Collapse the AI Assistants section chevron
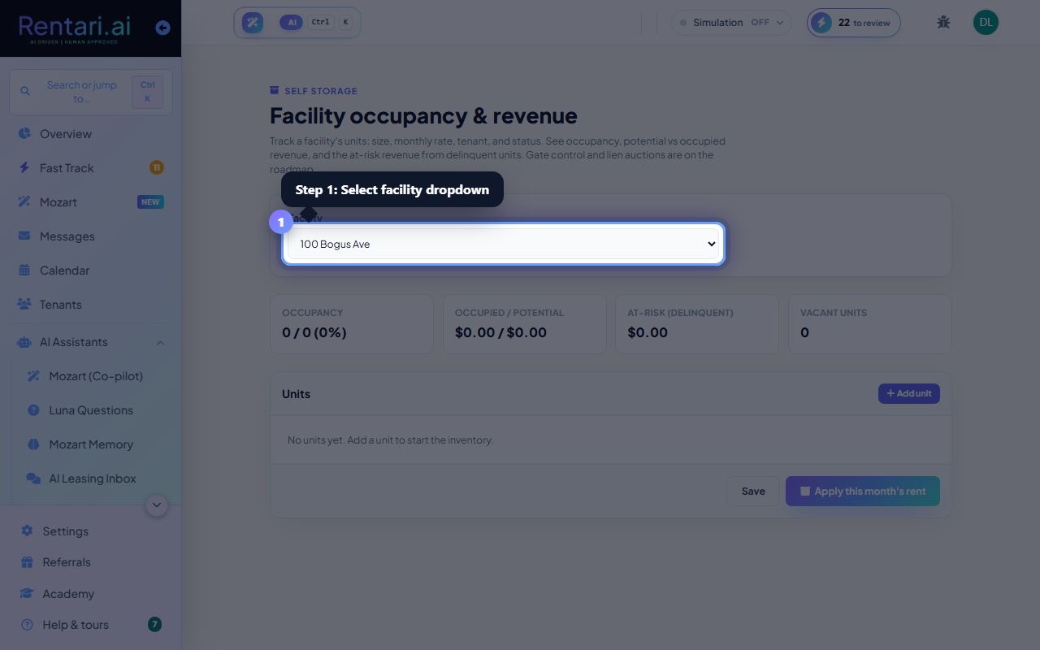Viewport: 1040px width, 650px height. (x=160, y=343)
